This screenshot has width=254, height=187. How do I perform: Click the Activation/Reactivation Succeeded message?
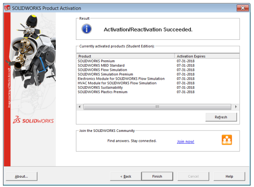(148, 30)
